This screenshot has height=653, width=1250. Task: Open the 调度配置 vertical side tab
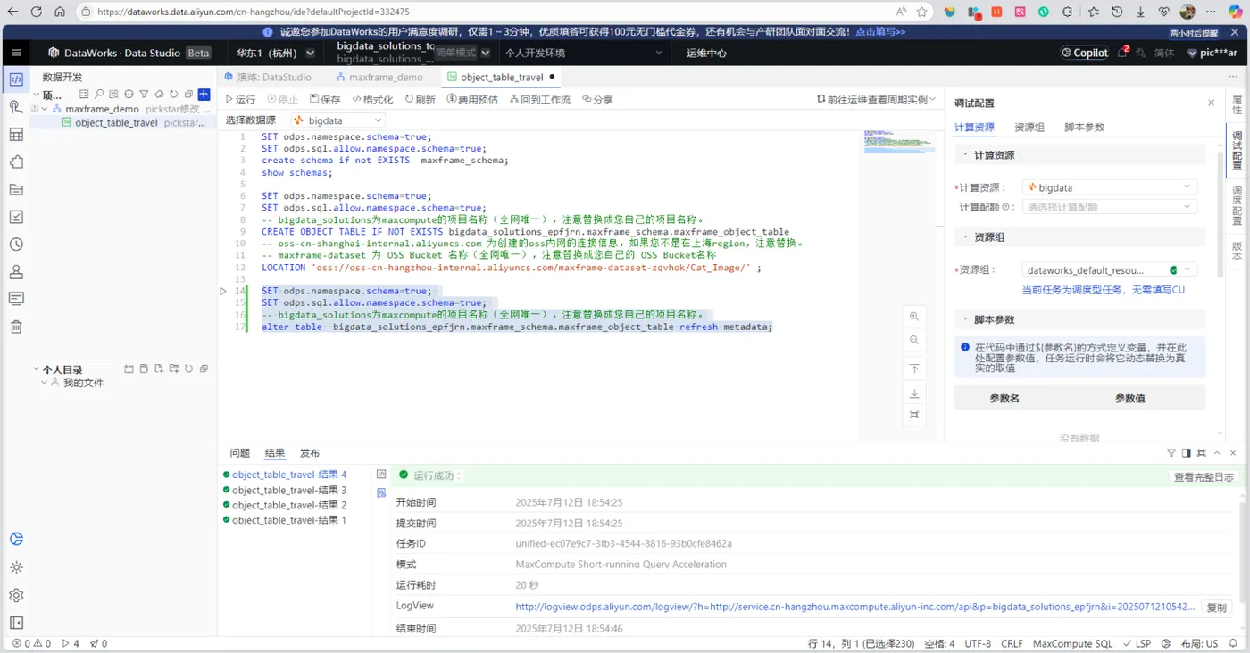pyautogui.click(x=1237, y=205)
